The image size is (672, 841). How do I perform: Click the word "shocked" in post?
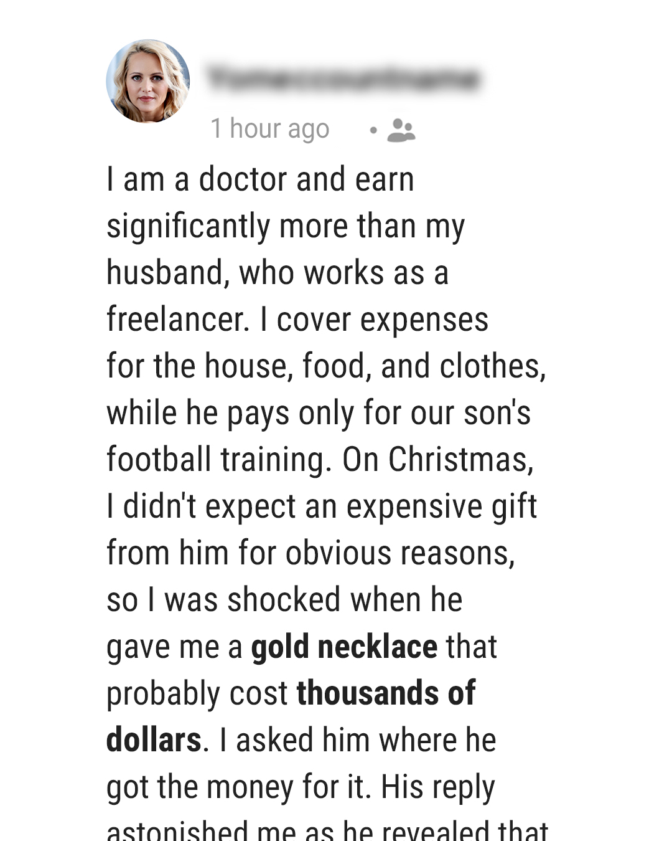284,600
